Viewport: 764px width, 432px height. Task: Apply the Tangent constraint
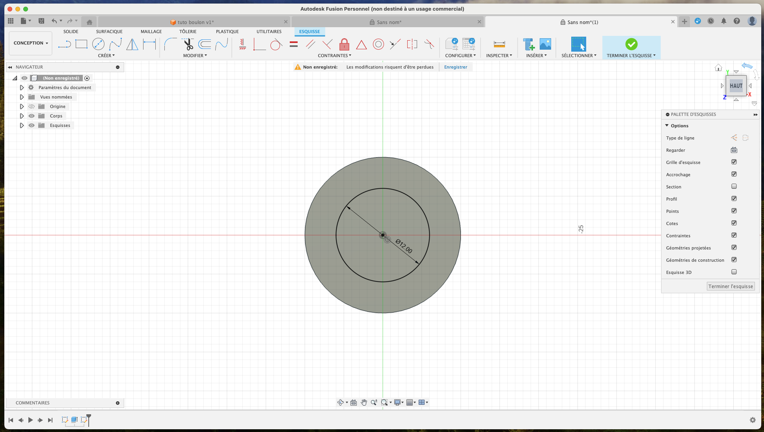point(276,44)
